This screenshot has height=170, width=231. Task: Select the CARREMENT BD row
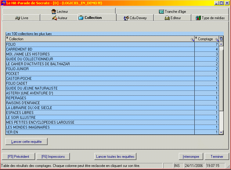(112, 49)
